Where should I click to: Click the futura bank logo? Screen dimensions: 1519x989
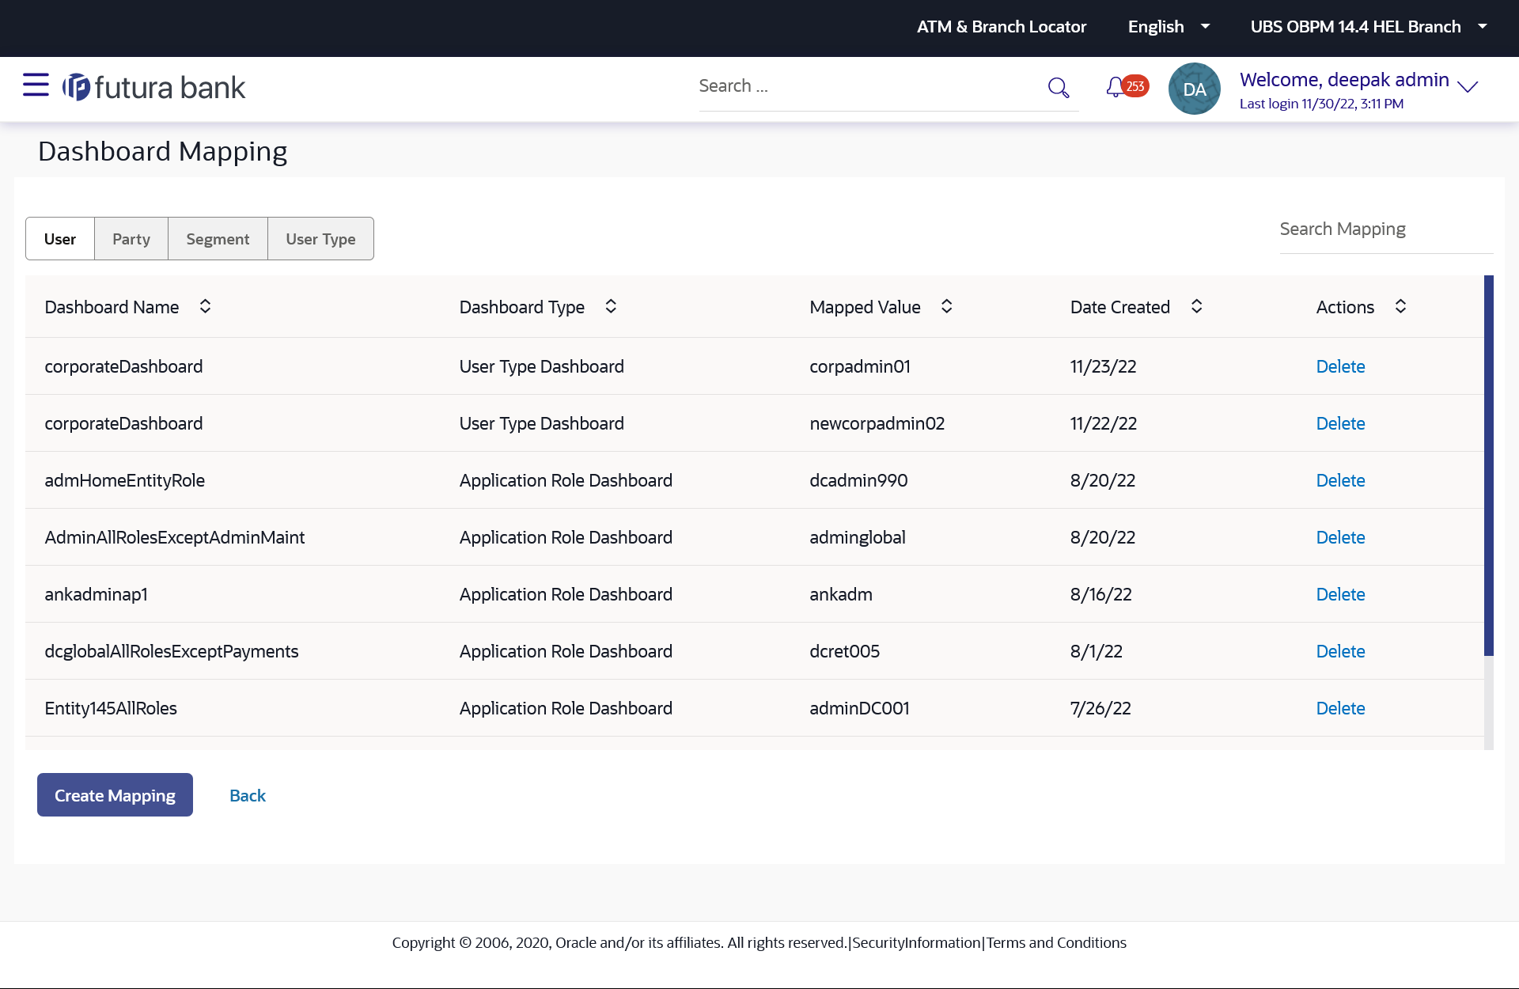point(154,87)
